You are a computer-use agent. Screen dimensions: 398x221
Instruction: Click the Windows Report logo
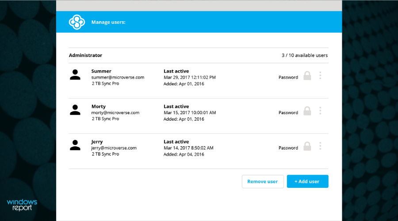tap(22, 205)
